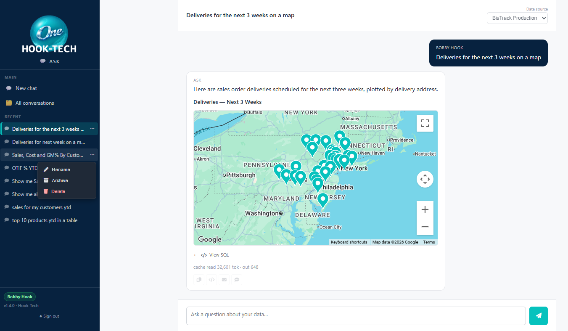Click the Bobby Hook message bubble
This screenshot has height=331, width=568.
489,53
